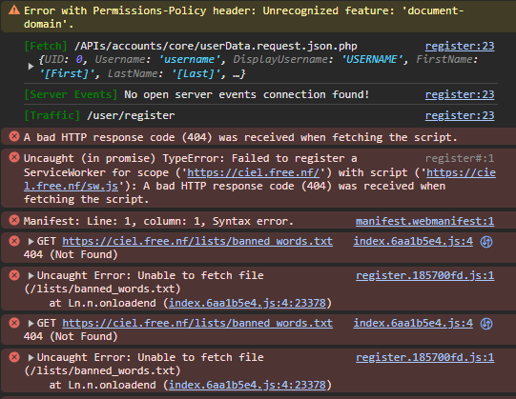The image size is (516, 399).
Task: Open manifest.webmanifest:1 source link
Action: 424,221
